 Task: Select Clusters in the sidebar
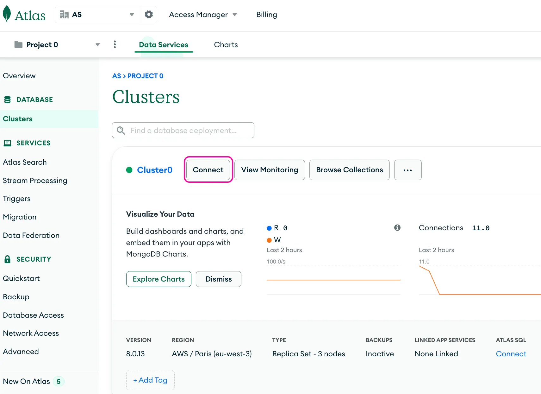(49, 119)
